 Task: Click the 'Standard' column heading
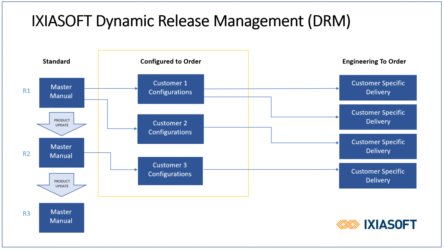(56, 61)
